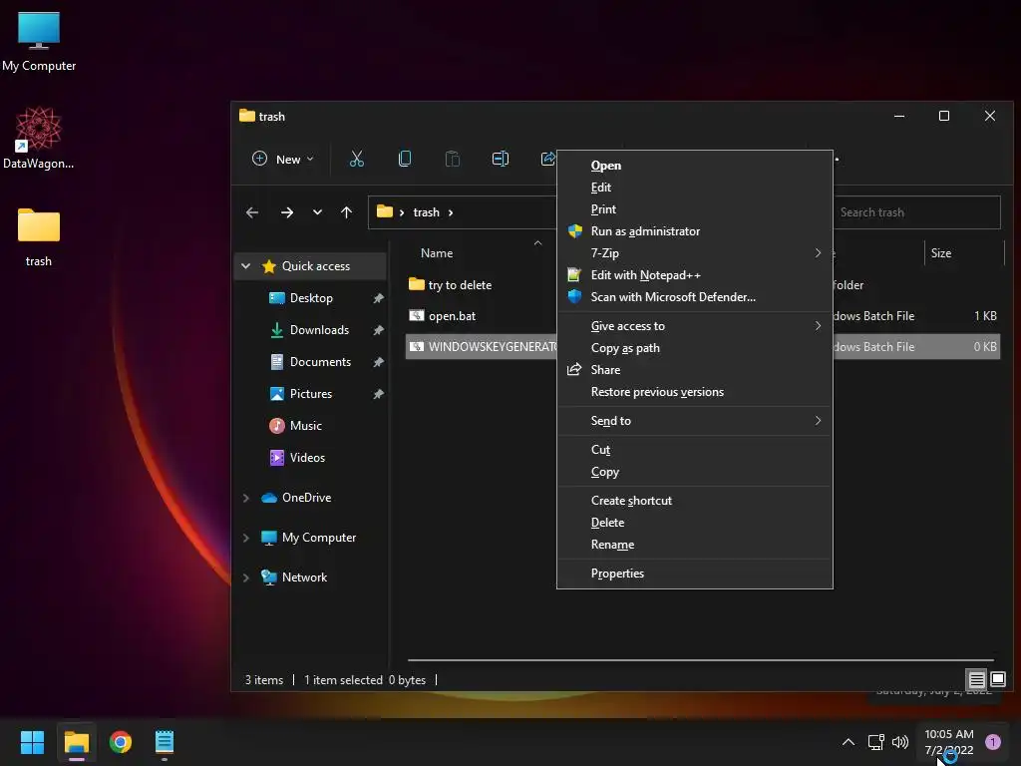Go forward with the right arrow
The image size is (1021, 766).
pos(286,212)
